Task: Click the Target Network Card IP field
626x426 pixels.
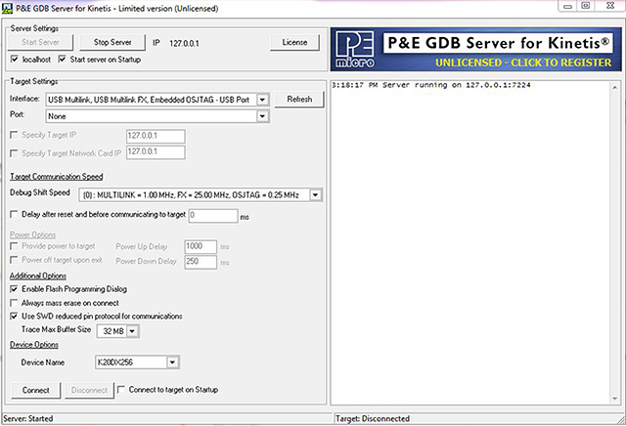Action: pyautogui.click(x=156, y=152)
